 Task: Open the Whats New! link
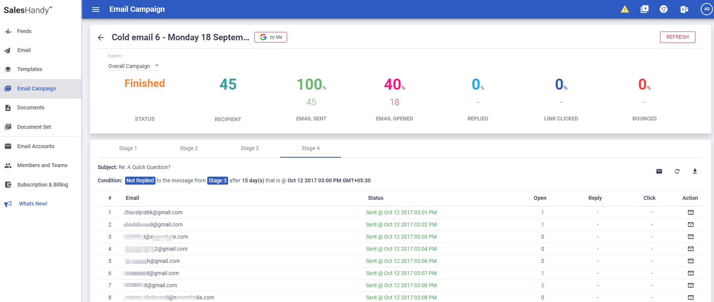point(33,204)
